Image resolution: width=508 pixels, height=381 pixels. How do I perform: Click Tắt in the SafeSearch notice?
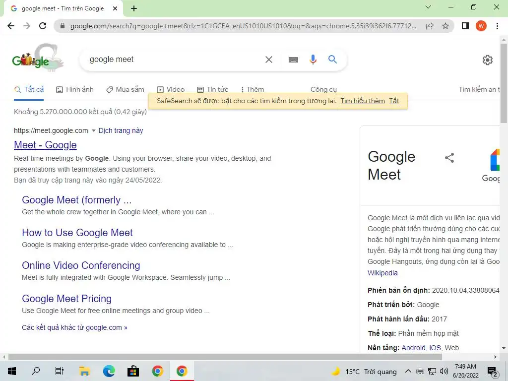click(394, 101)
